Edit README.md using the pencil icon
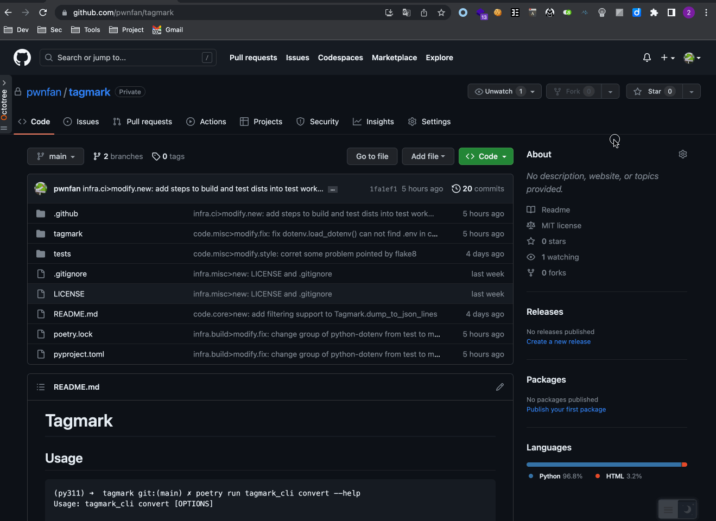The width and height of the screenshot is (716, 521). pos(499,387)
